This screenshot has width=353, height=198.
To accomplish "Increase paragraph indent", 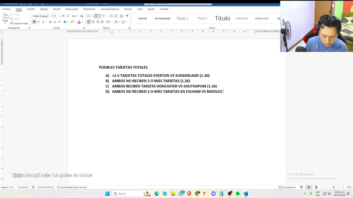I will (116, 16).
